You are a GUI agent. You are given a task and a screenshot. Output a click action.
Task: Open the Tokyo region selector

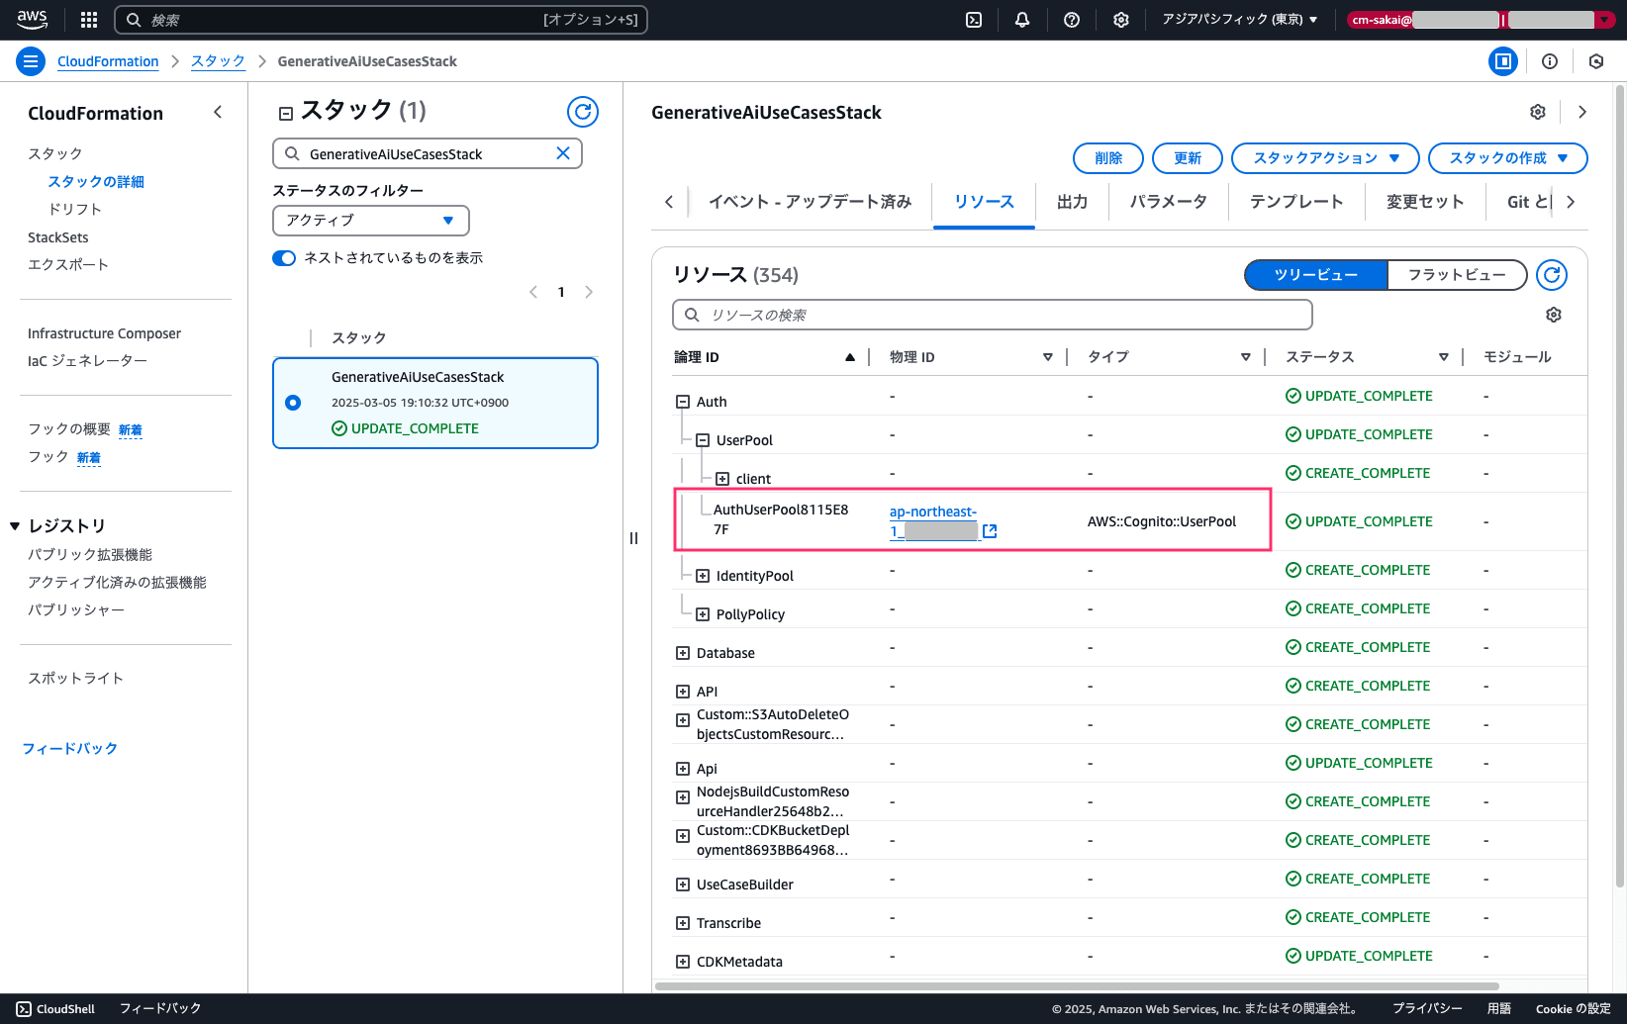[1240, 20]
